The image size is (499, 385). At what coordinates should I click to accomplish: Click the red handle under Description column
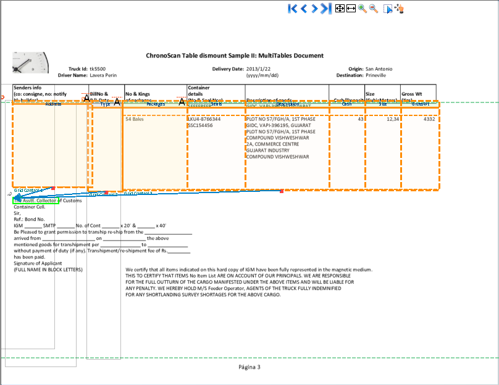[282, 191]
